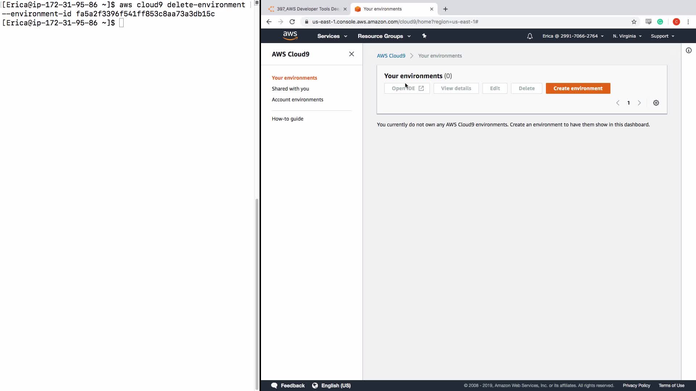Click the info panel icon at right
The width and height of the screenshot is (696, 391).
click(688, 50)
